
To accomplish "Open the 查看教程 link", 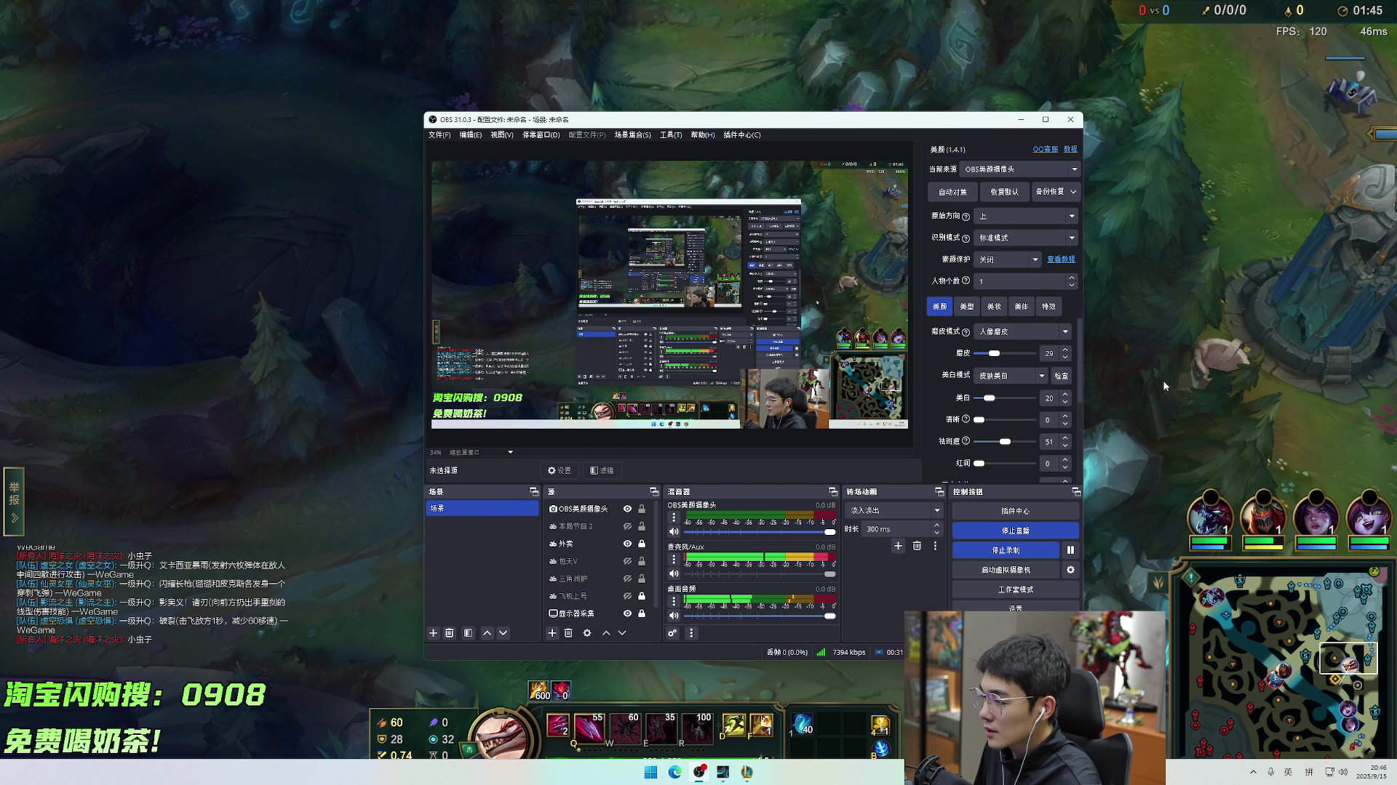I will pyautogui.click(x=1061, y=259).
